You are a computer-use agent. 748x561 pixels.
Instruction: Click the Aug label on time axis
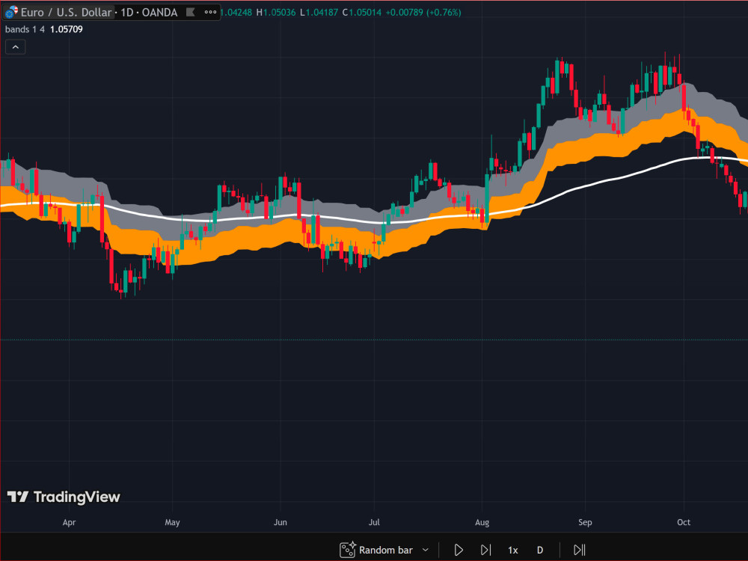(x=482, y=522)
